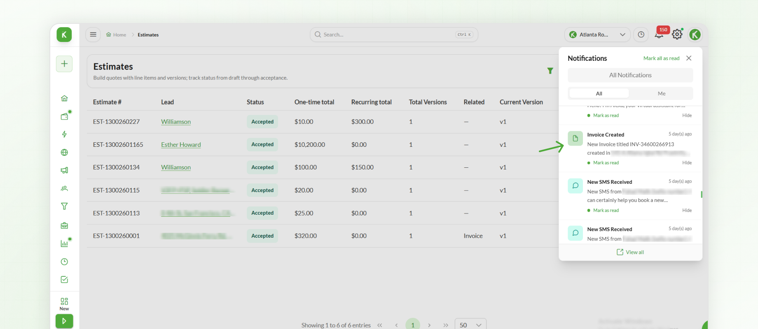
Task: Click the green filter icon on the Estimates header
Action: [550, 71]
